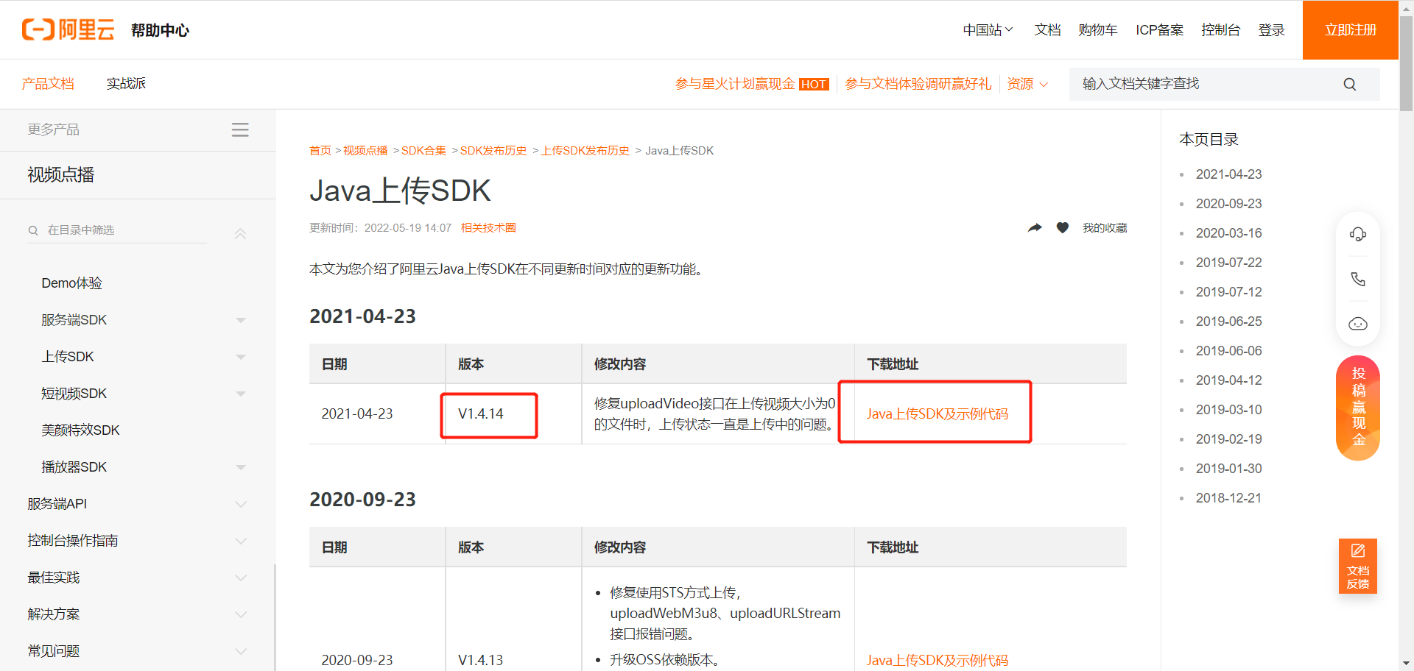
Task: Expand 上传SDK in the sidebar
Action: tap(241, 357)
